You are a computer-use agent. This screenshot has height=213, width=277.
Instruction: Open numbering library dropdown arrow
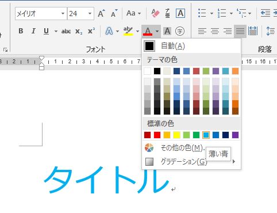pyautogui.click(x=231, y=13)
